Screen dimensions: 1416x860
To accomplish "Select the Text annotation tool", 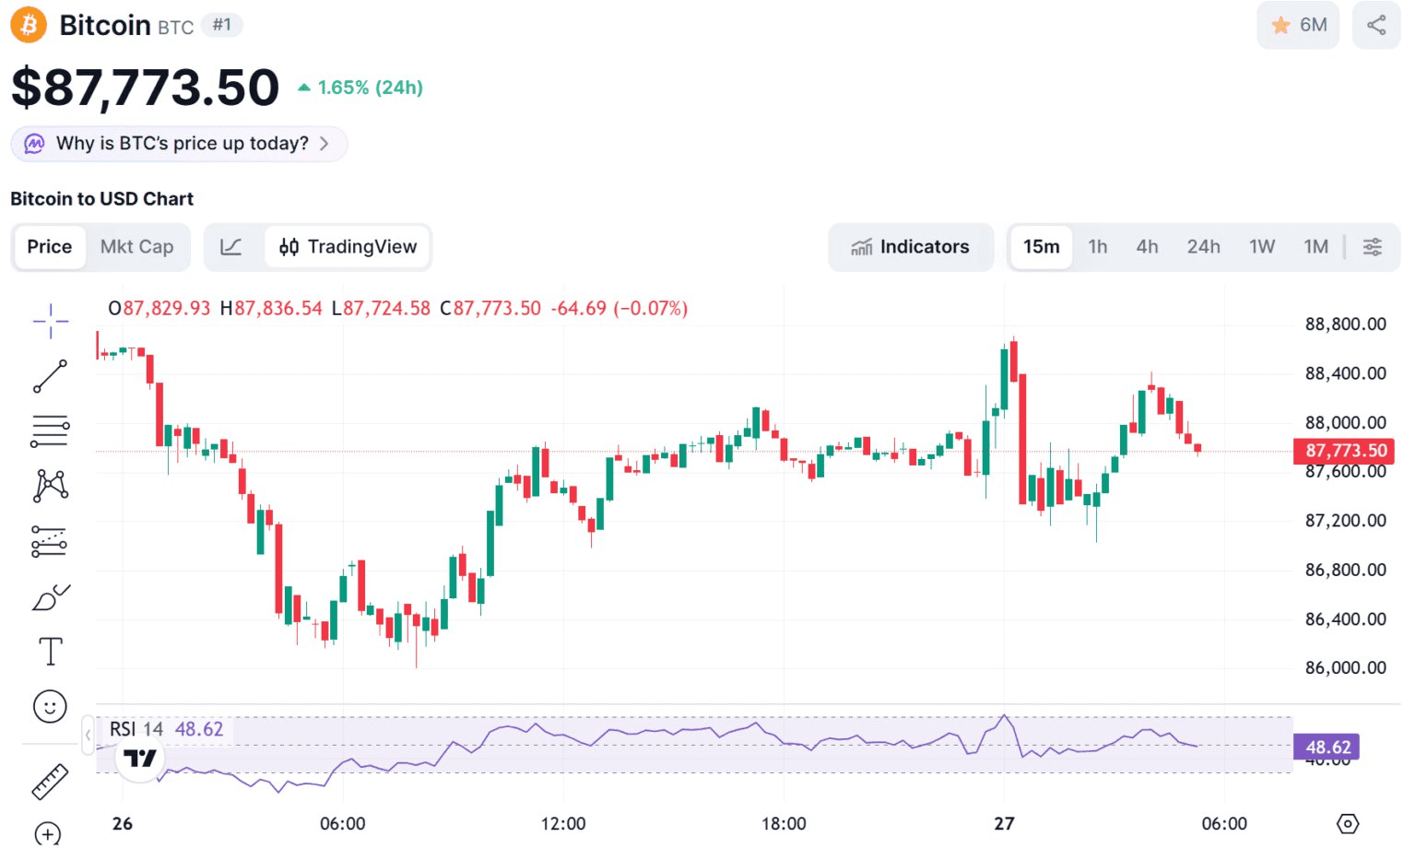I will 51,652.
